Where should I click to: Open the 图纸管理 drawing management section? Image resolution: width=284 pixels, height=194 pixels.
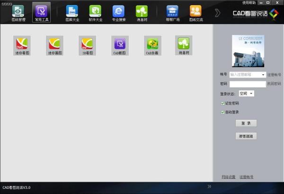coord(18,12)
